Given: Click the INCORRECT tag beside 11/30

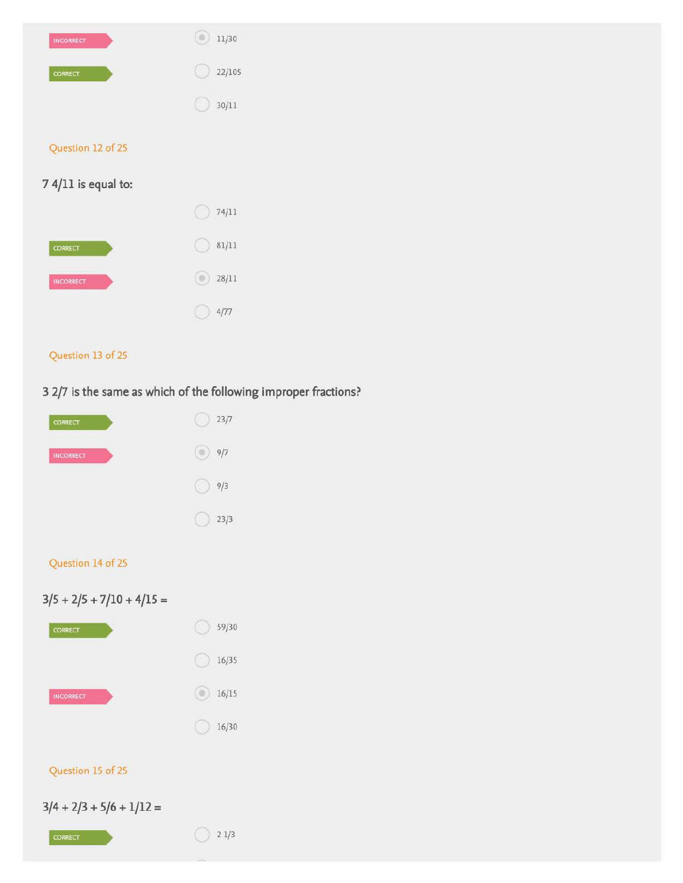Looking at the screenshot, I should coord(80,41).
